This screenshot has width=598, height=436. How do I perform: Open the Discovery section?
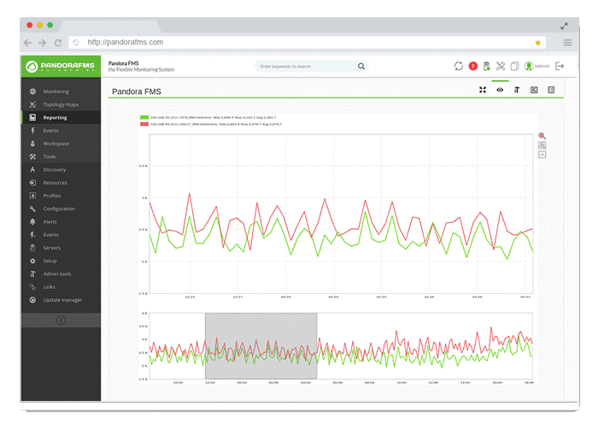(x=55, y=169)
